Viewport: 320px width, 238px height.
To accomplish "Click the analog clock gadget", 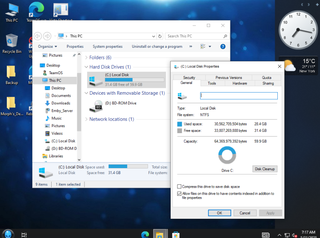I will click(x=298, y=30).
